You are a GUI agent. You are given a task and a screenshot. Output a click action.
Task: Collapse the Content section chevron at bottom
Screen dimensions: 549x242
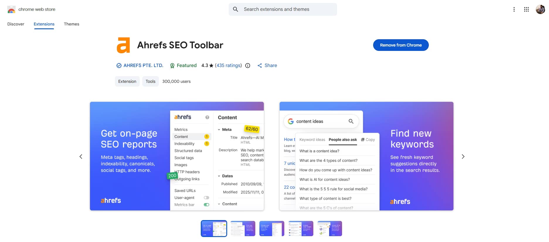[219, 204]
